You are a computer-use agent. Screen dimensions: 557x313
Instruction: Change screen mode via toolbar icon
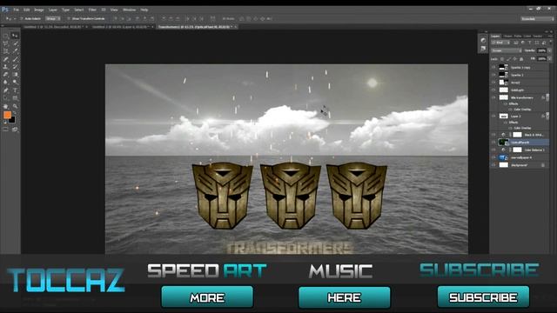15,130
